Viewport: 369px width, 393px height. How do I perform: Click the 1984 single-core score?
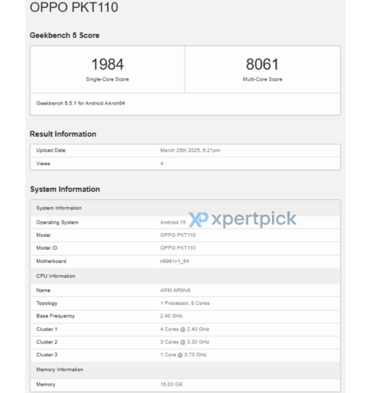pos(107,65)
